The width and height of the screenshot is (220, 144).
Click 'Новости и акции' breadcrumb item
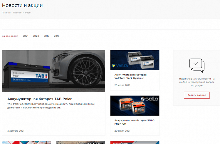pyautogui.click(x=22, y=13)
